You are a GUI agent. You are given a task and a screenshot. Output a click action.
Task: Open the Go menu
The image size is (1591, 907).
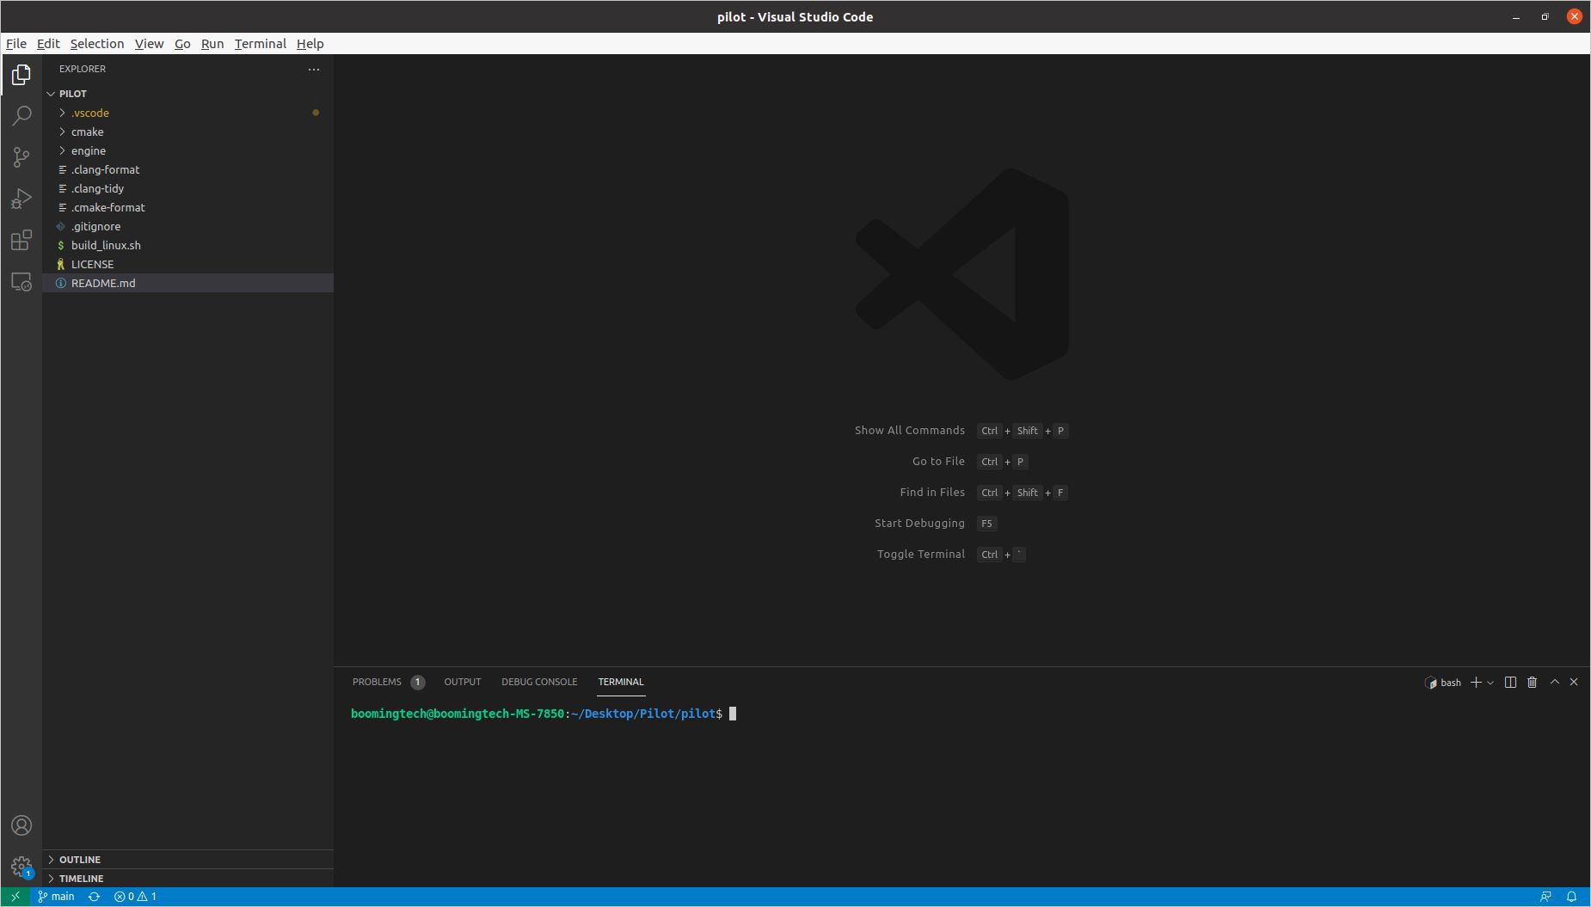(x=182, y=44)
